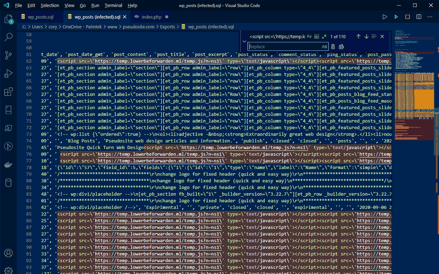Replace the current match
This screenshot has height=274, width=439.
(333, 46)
